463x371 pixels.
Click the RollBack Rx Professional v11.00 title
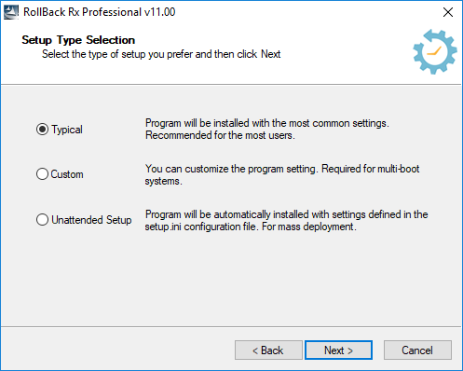pos(100,12)
